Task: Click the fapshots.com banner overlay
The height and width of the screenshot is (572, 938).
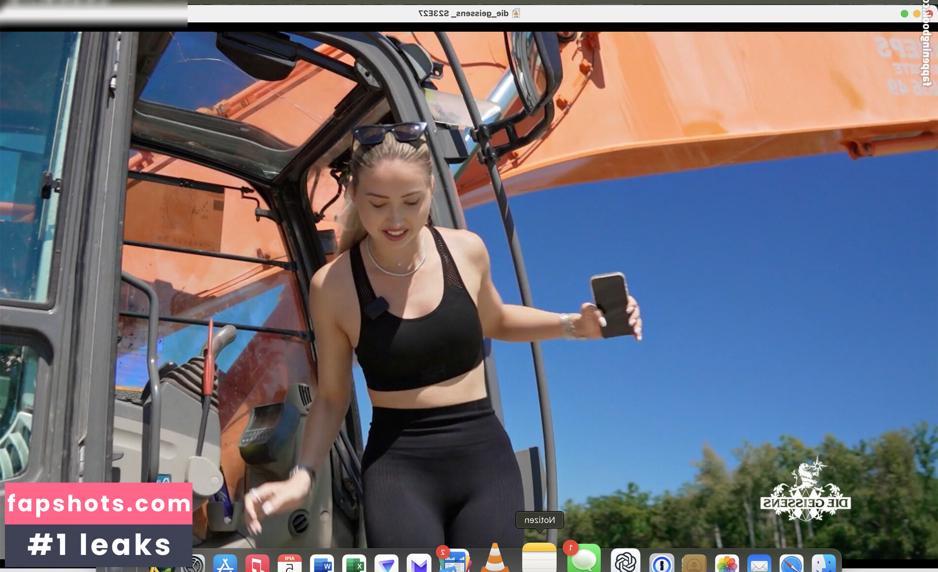Action: 99,504
